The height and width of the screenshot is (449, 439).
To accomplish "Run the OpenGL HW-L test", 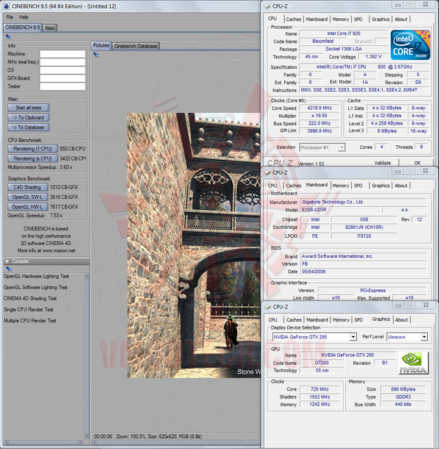I will pos(27,207).
